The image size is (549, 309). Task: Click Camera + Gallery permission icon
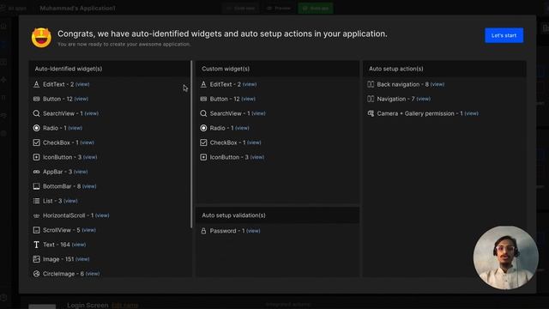(x=371, y=113)
